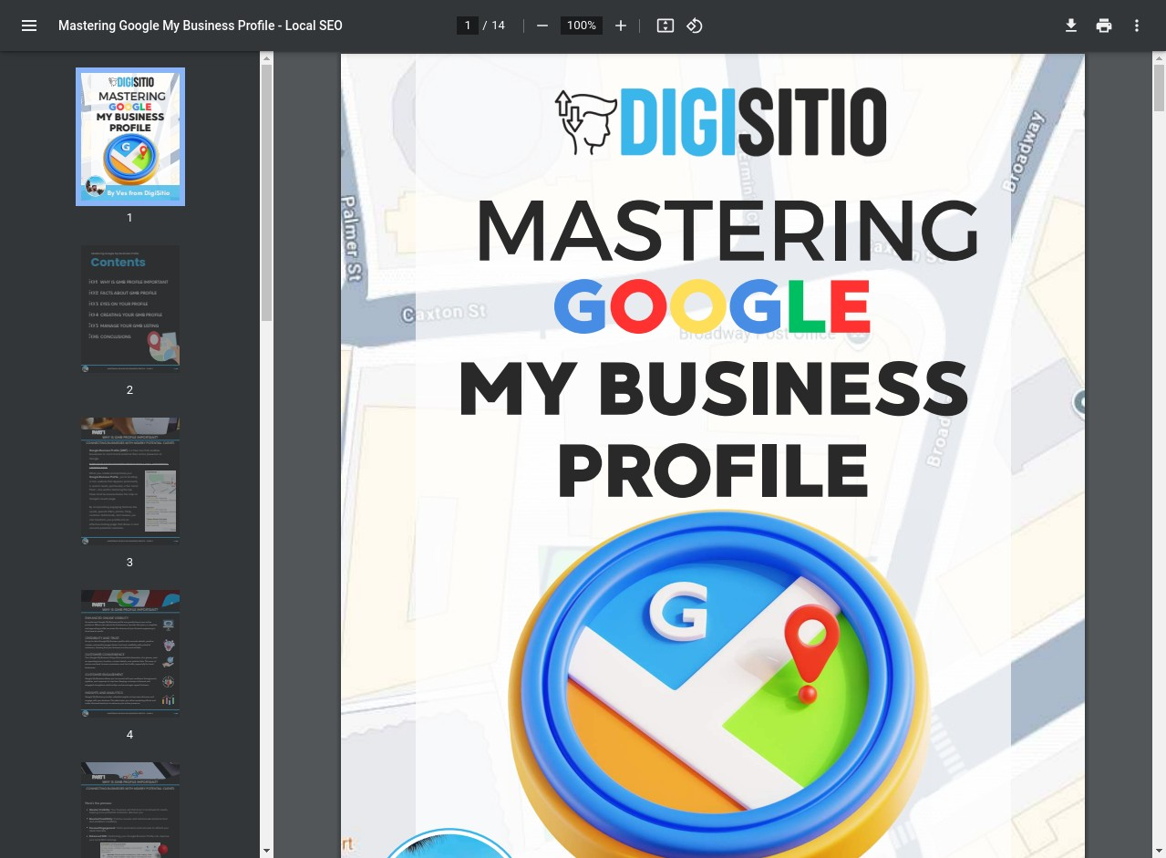This screenshot has width=1166, height=858.
Task: Jump to page 3 thumbnail
Action: (x=130, y=481)
